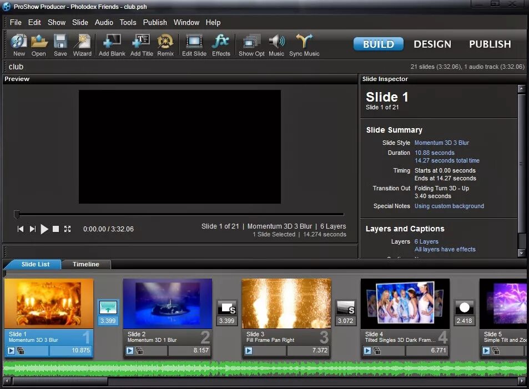
Task: Open the Music toolbar tool
Action: tap(276, 45)
